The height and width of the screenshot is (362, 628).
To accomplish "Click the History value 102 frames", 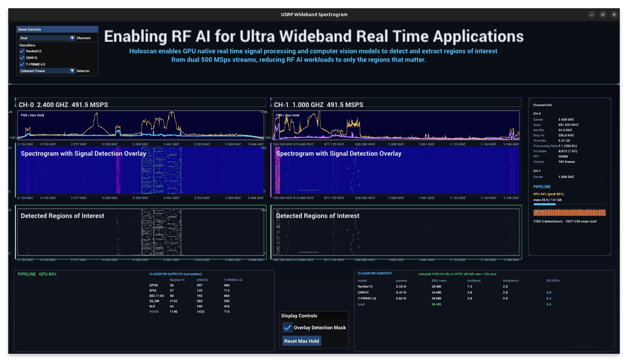I will click(567, 162).
